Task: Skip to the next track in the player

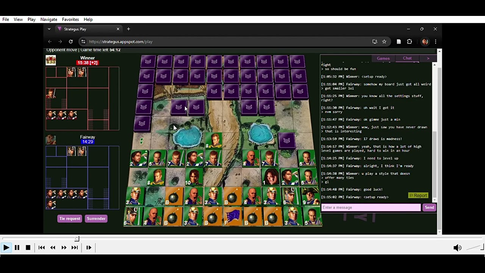Action: tap(75, 248)
